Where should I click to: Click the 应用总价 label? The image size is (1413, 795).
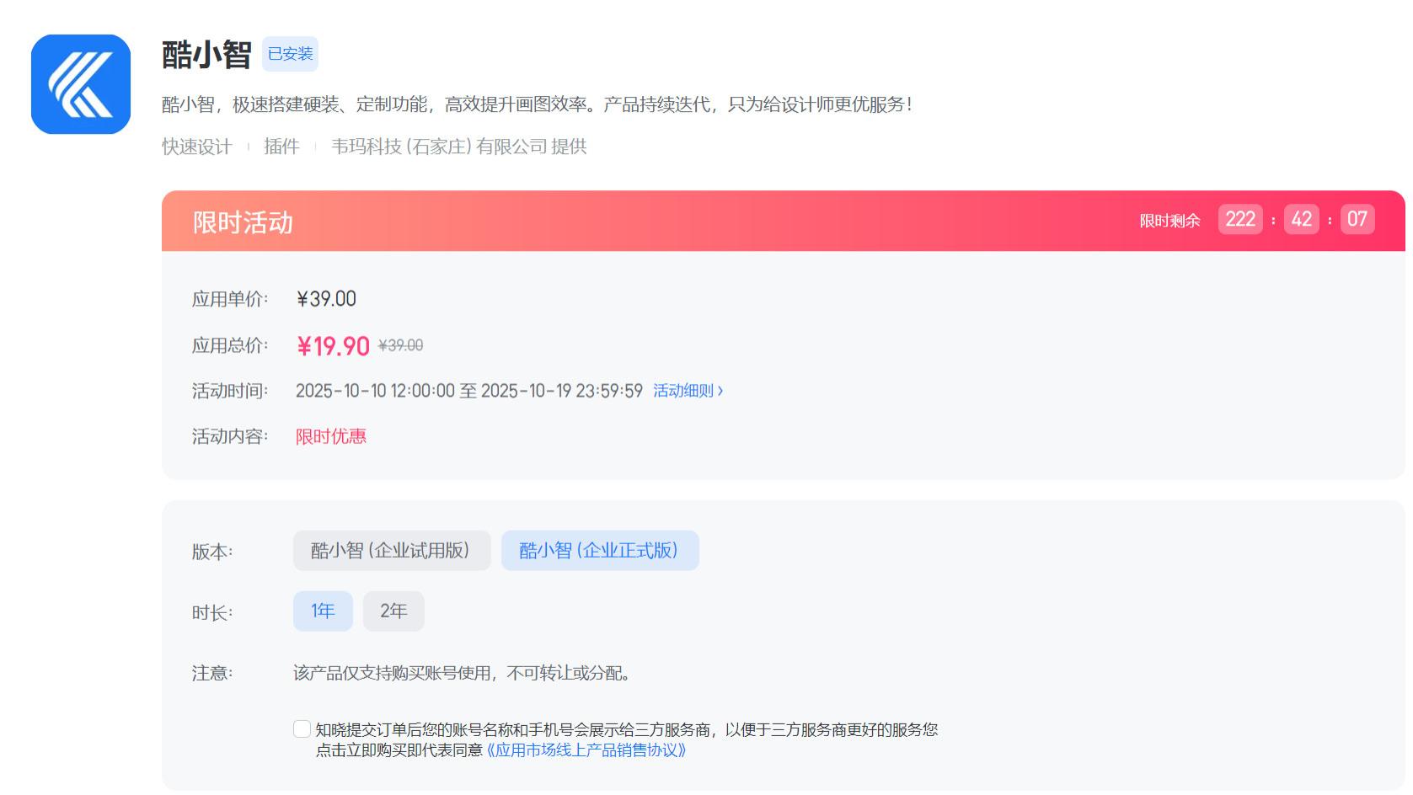[x=230, y=345]
